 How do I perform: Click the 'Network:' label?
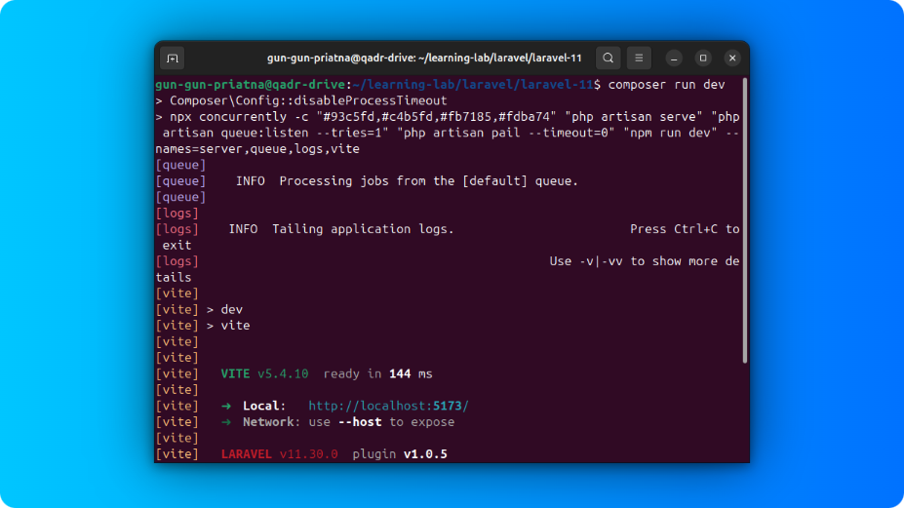(x=271, y=422)
